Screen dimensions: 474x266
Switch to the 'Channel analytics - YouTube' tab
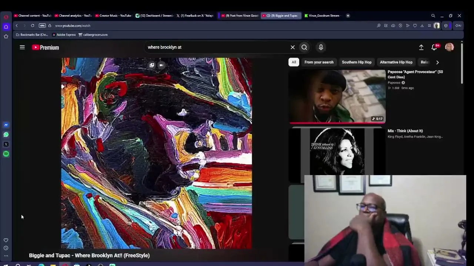coord(73,16)
